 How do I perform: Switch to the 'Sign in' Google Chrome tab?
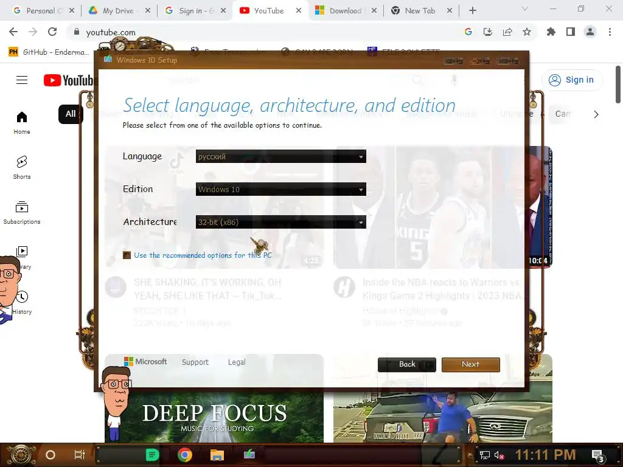pos(194,11)
